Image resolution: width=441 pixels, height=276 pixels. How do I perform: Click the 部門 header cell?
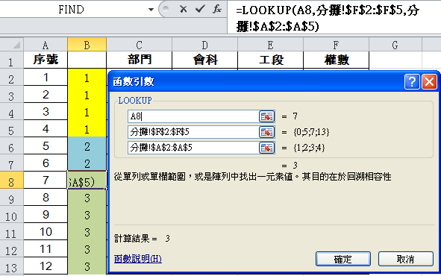(140, 60)
